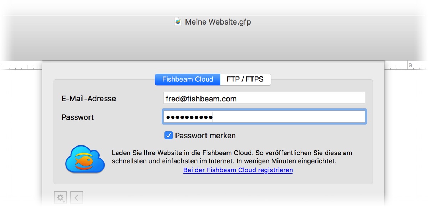Click the document icon beside Meine Website.gfp
The height and width of the screenshot is (207, 428).
tap(178, 22)
